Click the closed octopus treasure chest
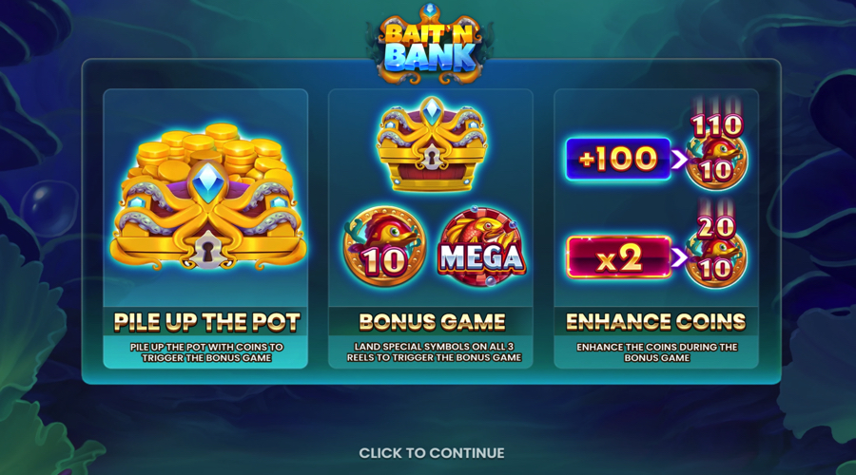The image size is (856, 475). [x=431, y=144]
